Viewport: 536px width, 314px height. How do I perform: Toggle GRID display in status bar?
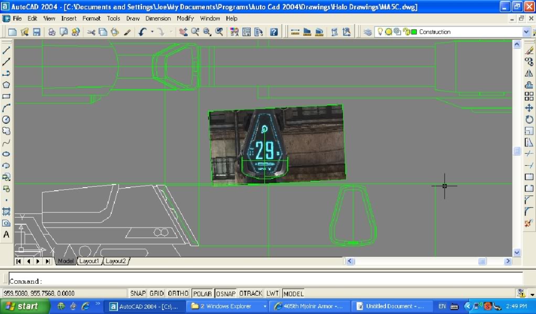[x=157, y=294]
